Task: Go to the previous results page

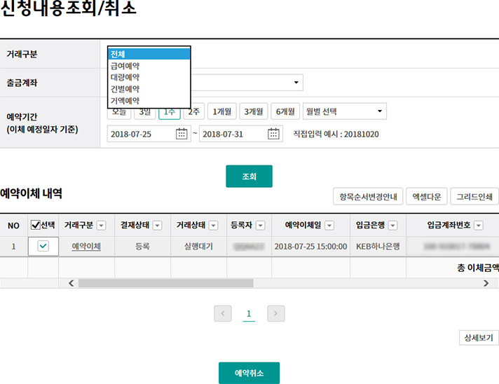Action: click(x=223, y=314)
